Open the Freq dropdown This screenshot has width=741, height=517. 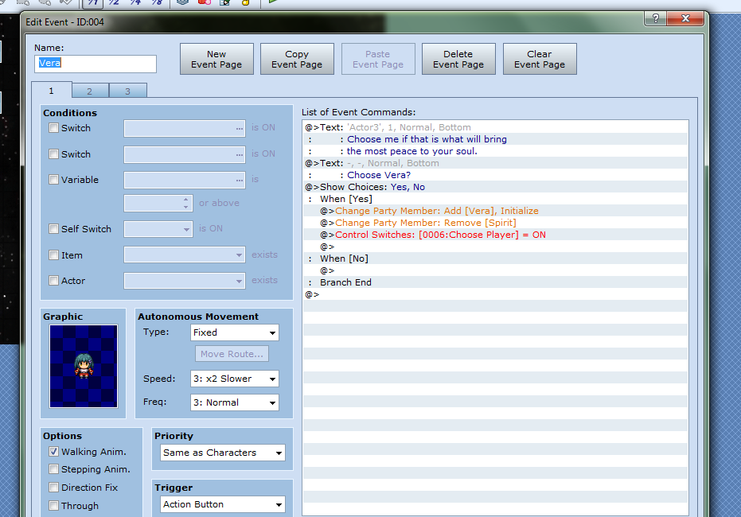click(x=235, y=402)
